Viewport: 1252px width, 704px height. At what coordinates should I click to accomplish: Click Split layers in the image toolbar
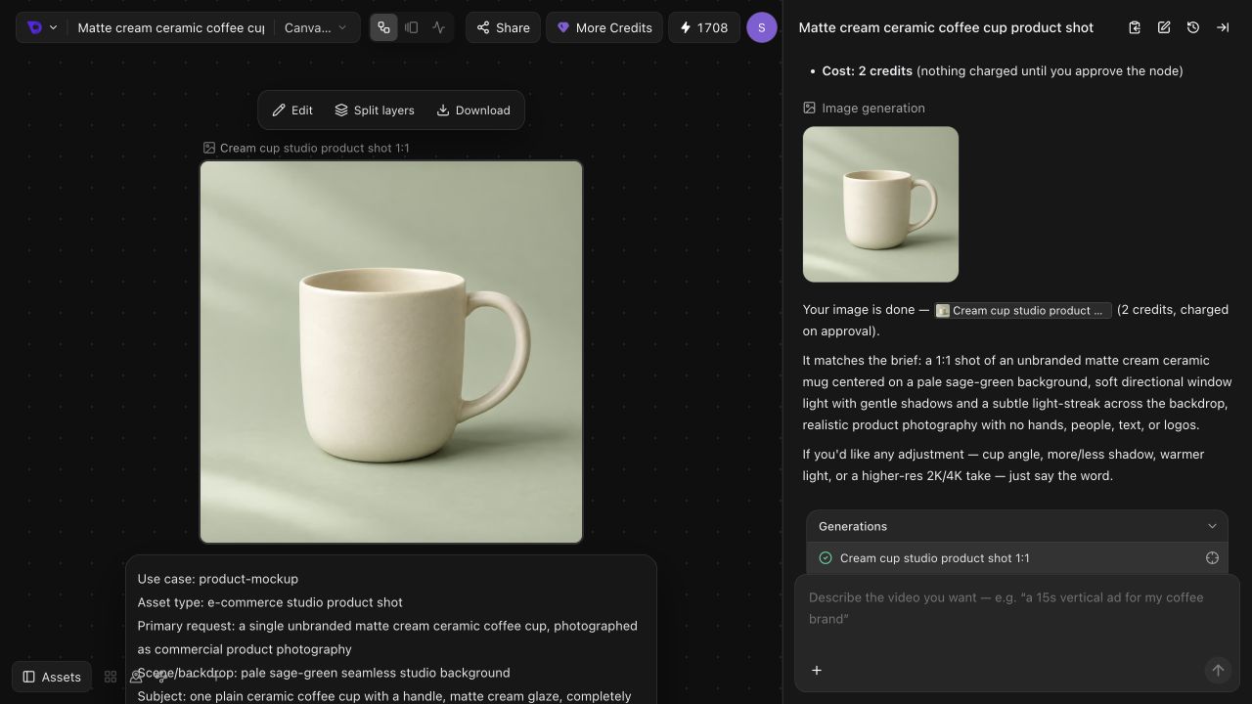375,110
